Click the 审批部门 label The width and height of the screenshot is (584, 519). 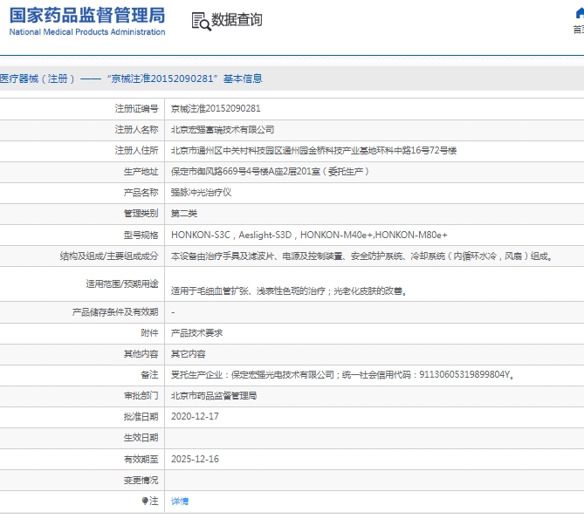tap(141, 395)
